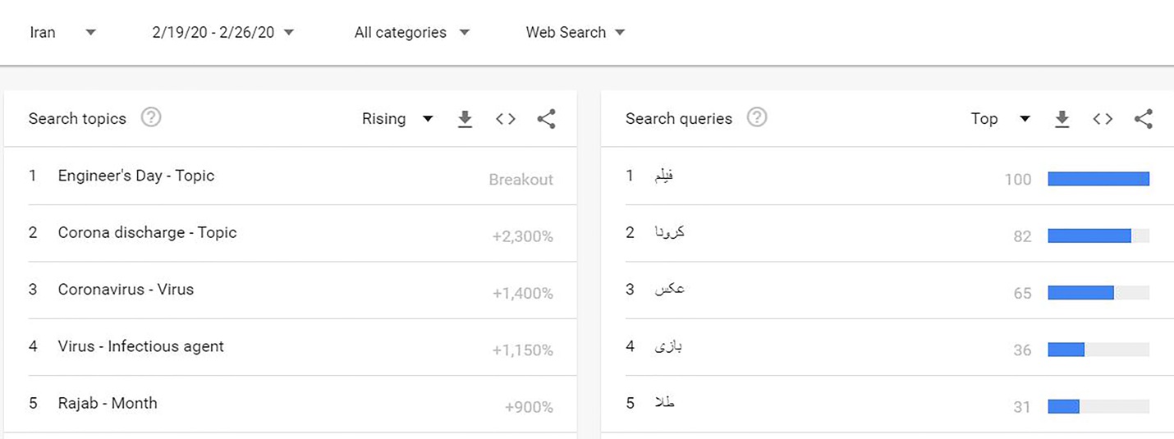The width and height of the screenshot is (1174, 439).
Task: Show help for Search queries
Action: click(x=757, y=117)
